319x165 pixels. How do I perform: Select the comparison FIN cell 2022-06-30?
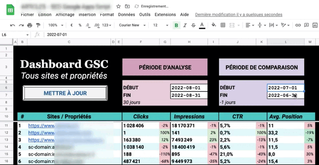point(286,95)
